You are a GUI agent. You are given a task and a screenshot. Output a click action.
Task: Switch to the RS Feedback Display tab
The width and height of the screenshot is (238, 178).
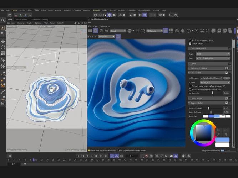pos(40,19)
